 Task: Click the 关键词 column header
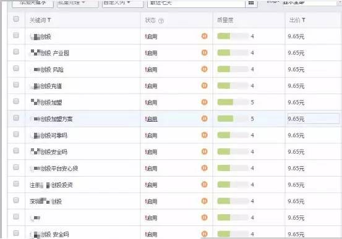(38, 20)
